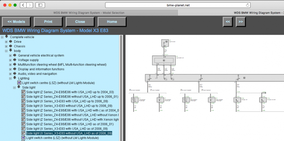This screenshot has height=141, width=284.
Task: Click arrow icon beside Audio, video and navigation
Action: tap(15, 74)
